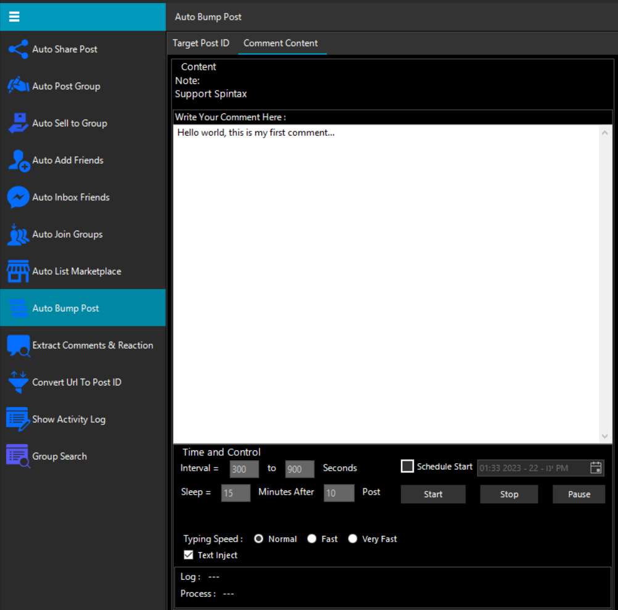Uncheck the Text Inject checkbox

tap(188, 555)
